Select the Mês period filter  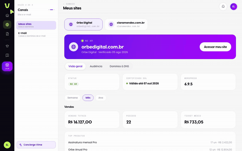pos(88,98)
